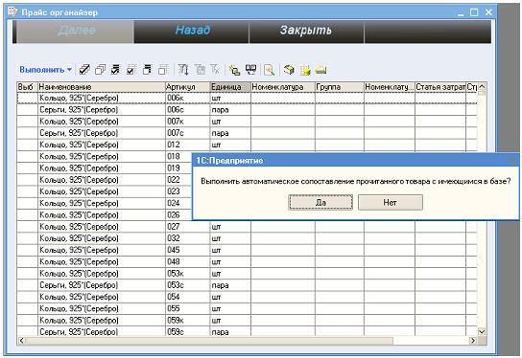The image size is (522, 358).
Task: Select article cell 045
Action: pyautogui.click(x=188, y=250)
